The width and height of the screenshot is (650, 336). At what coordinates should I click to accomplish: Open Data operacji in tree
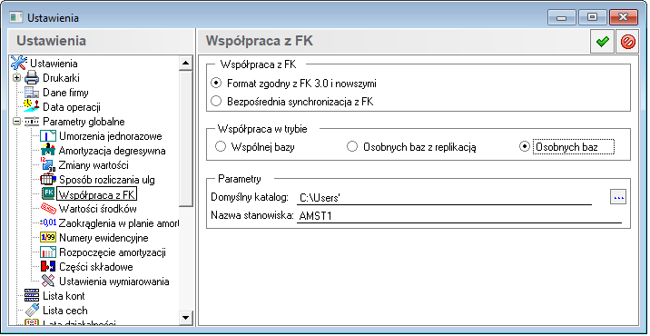[x=72, y=107]
